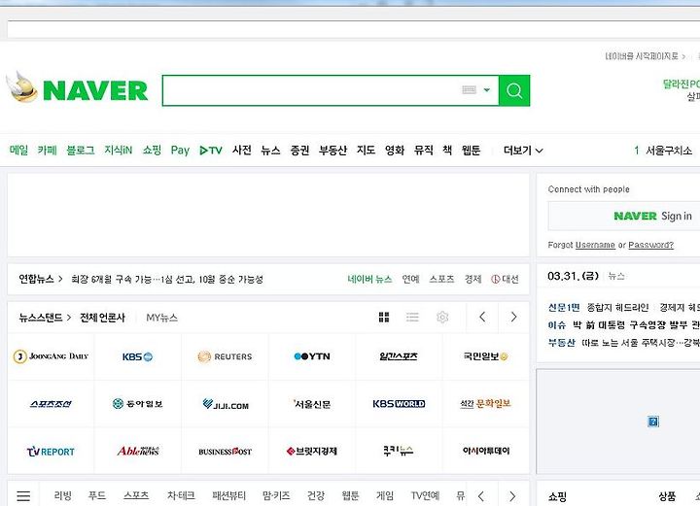
Task: Open the on-screen keyboard icon in search box
Action: point(469,90)
